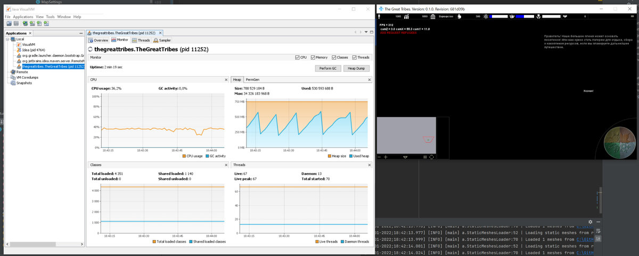Click the VM Coredumps node icon
This screenshot has height=256, width=639.
13,78
